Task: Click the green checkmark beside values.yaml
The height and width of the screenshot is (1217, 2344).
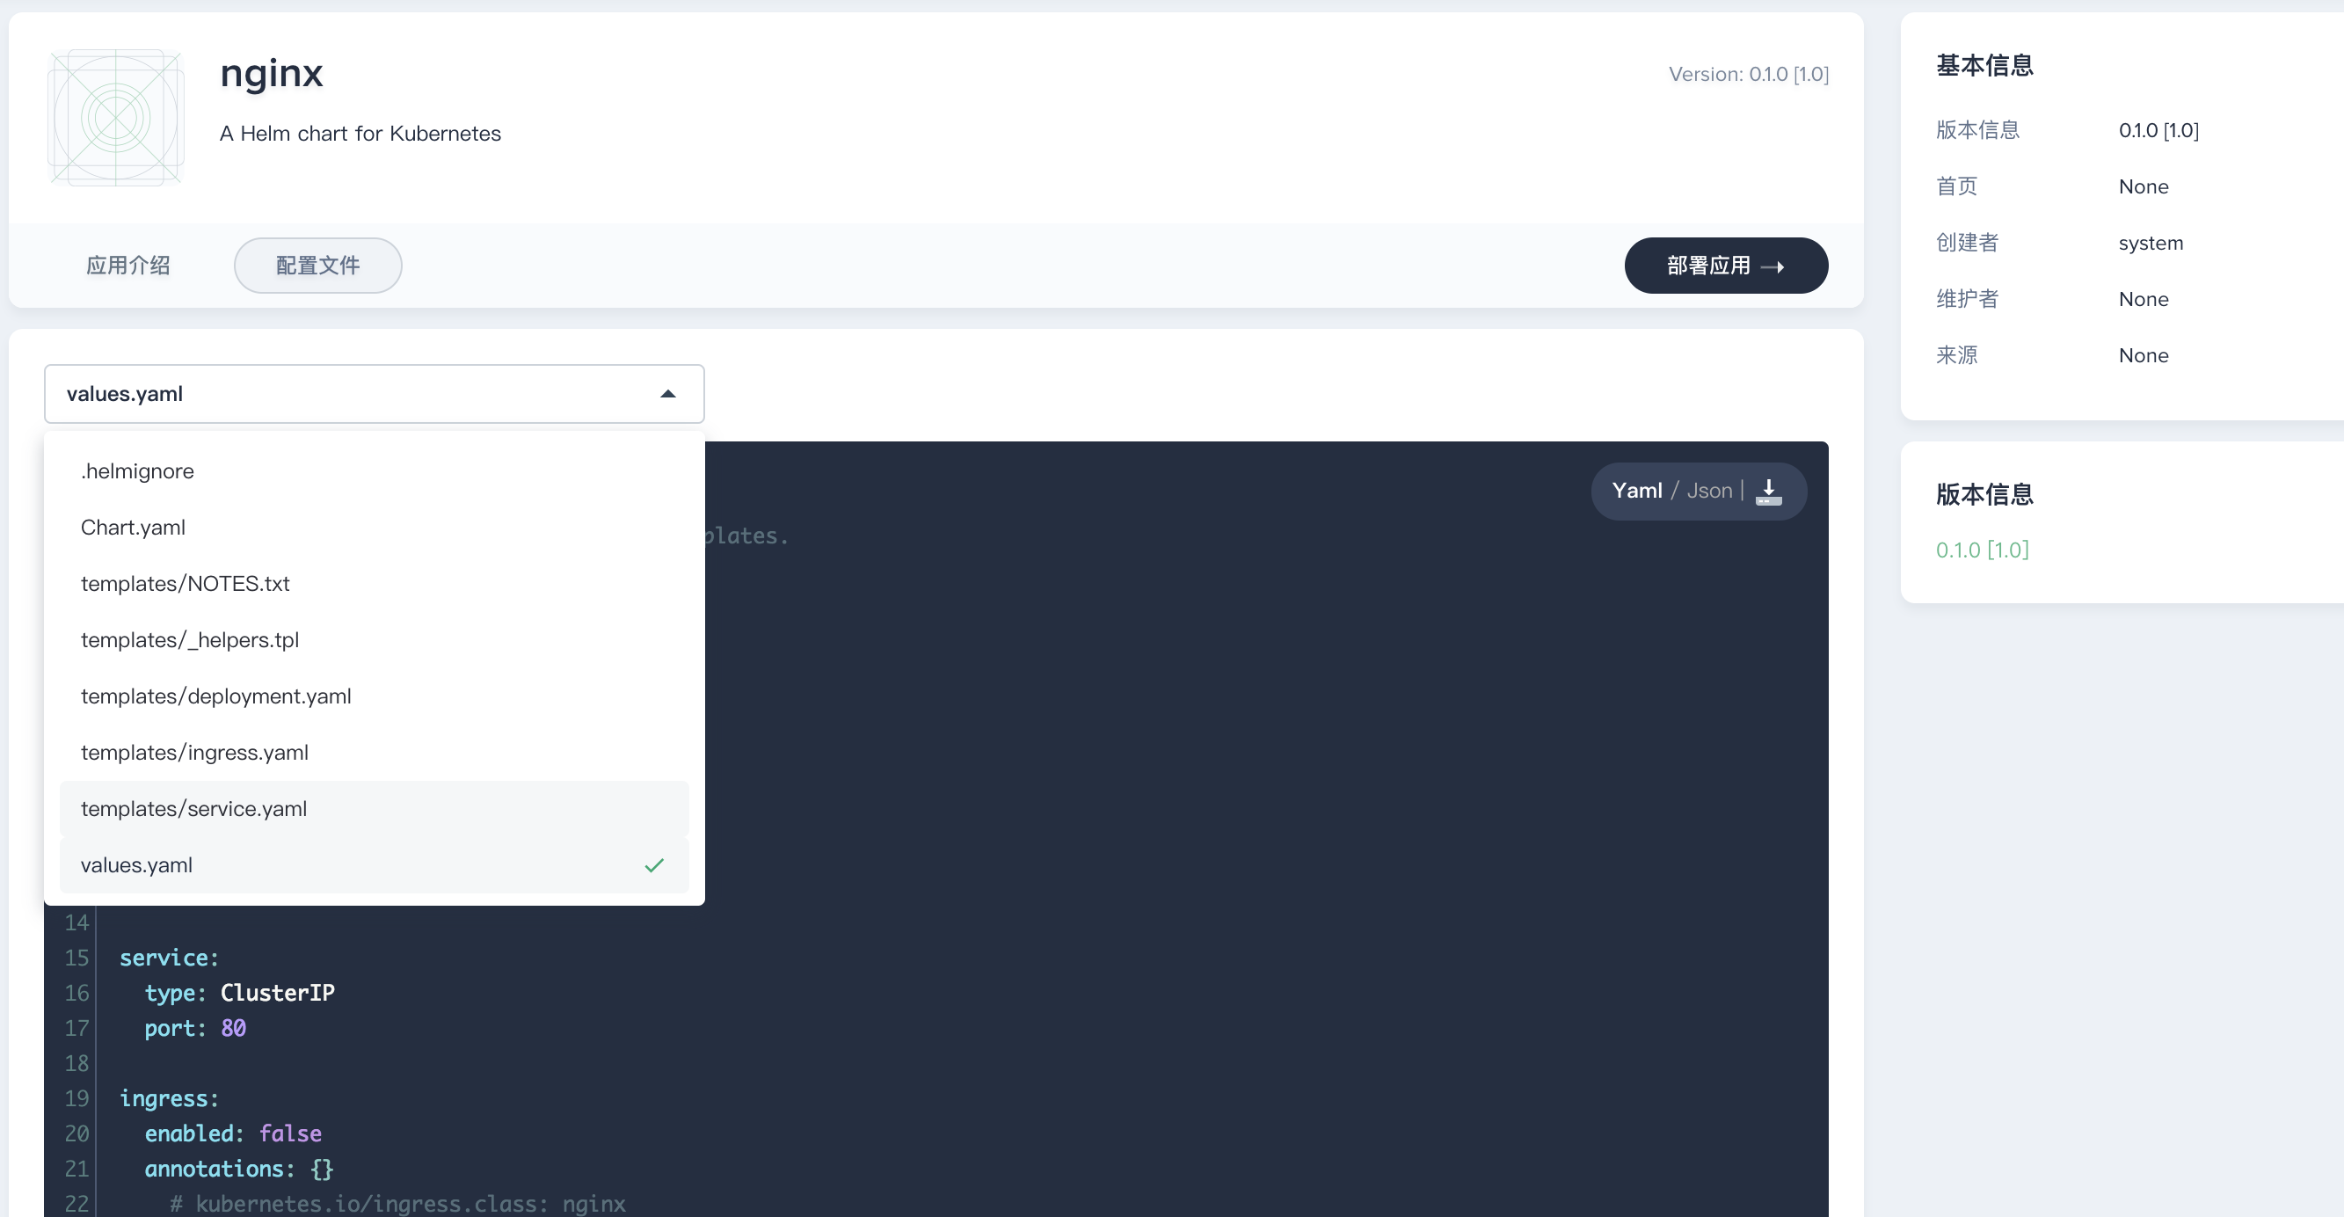Action: (653, 865)
